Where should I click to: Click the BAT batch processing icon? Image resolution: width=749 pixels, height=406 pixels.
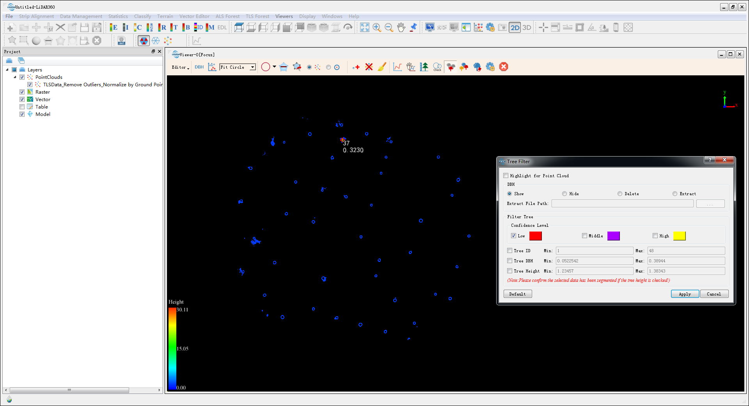click(121, 41)
